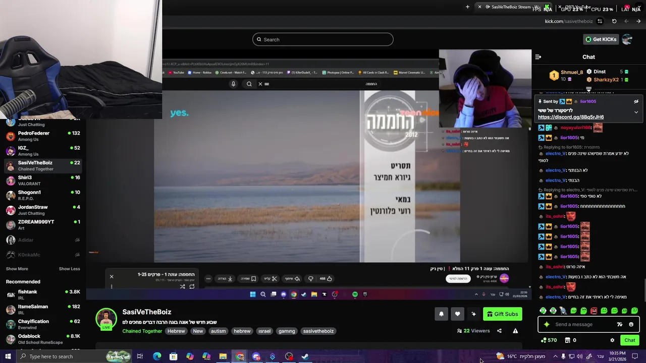This screenshot has height=363, width=646.
Task: Click the Get KICKs button
Action: pyautogui.click(x=601, y=39)
